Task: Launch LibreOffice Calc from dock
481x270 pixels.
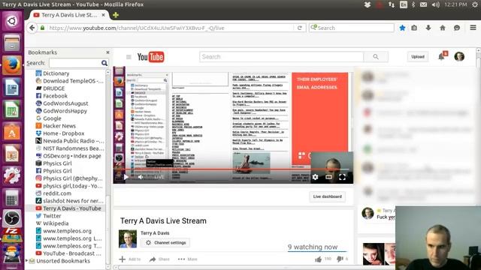Action: coord(12,109)
